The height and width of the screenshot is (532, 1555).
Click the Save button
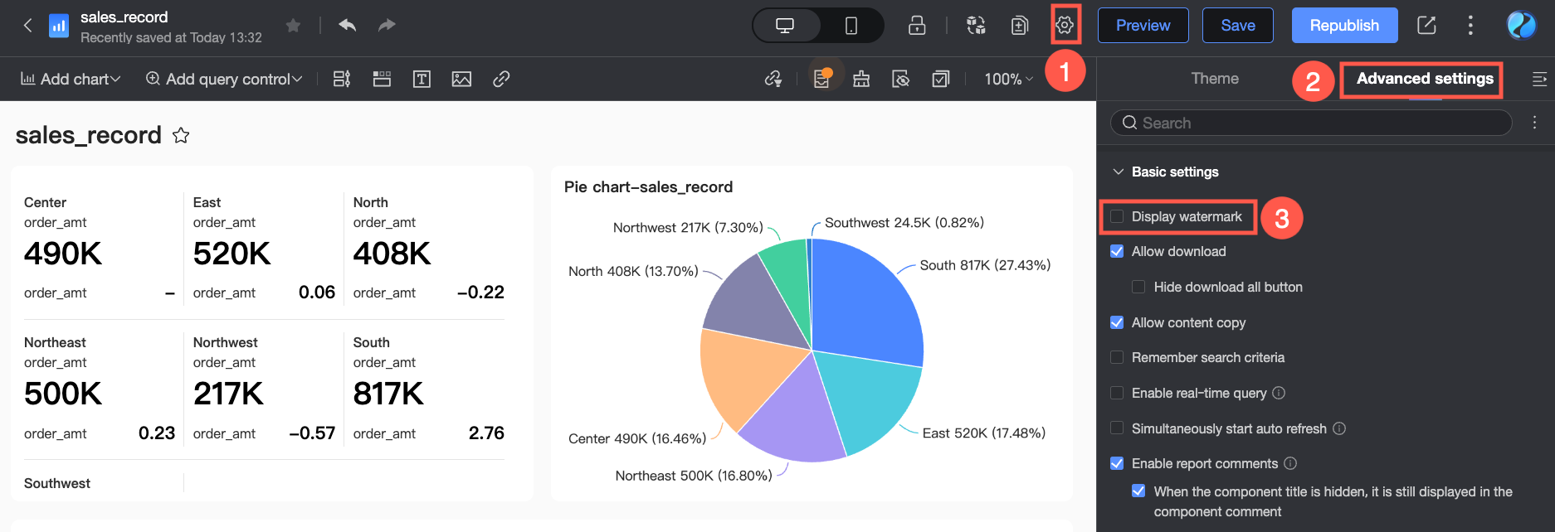[x=1237, y=26]
